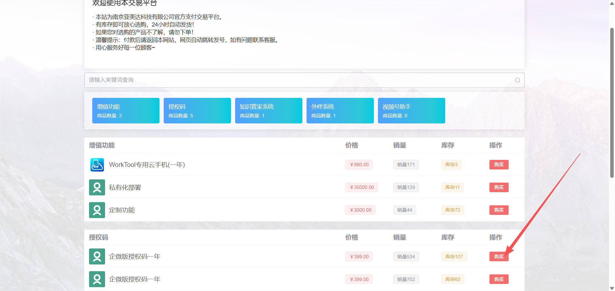Click 购买 for authorization code with 库存63
Image resolution: width=615 pixels, height=291 pixels.
tap(499, 279)
